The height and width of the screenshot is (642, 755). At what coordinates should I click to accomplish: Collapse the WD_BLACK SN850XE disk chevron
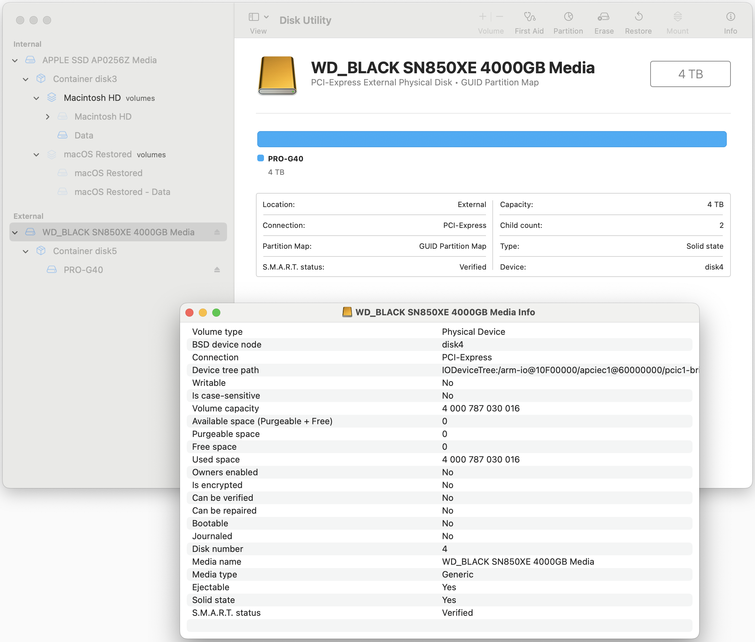click(x=15, y=233)
